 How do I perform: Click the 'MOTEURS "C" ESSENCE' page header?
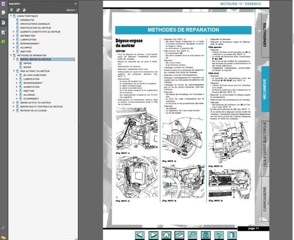240,4
